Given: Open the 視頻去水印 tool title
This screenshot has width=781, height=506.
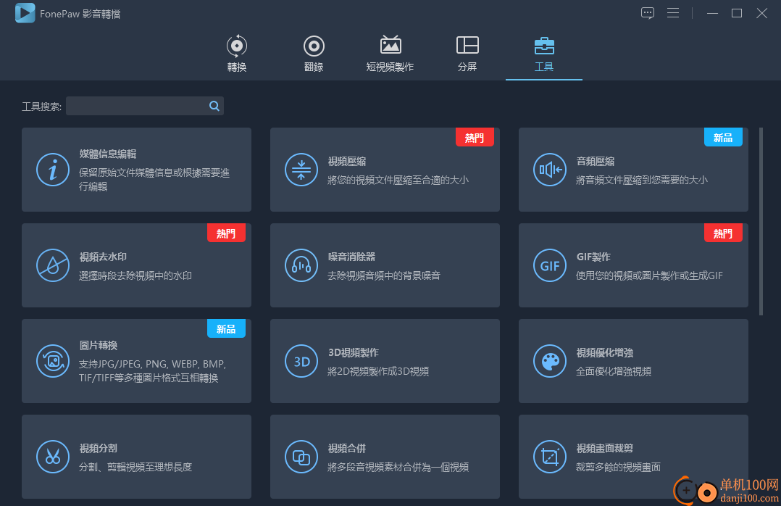Looking at the screenshot, I should 103,257.
